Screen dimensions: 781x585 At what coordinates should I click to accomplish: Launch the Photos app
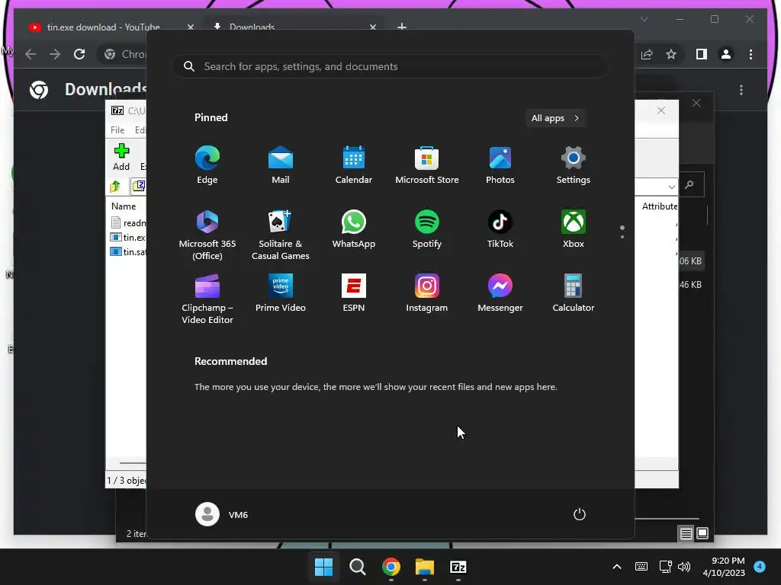pos(500,165)
